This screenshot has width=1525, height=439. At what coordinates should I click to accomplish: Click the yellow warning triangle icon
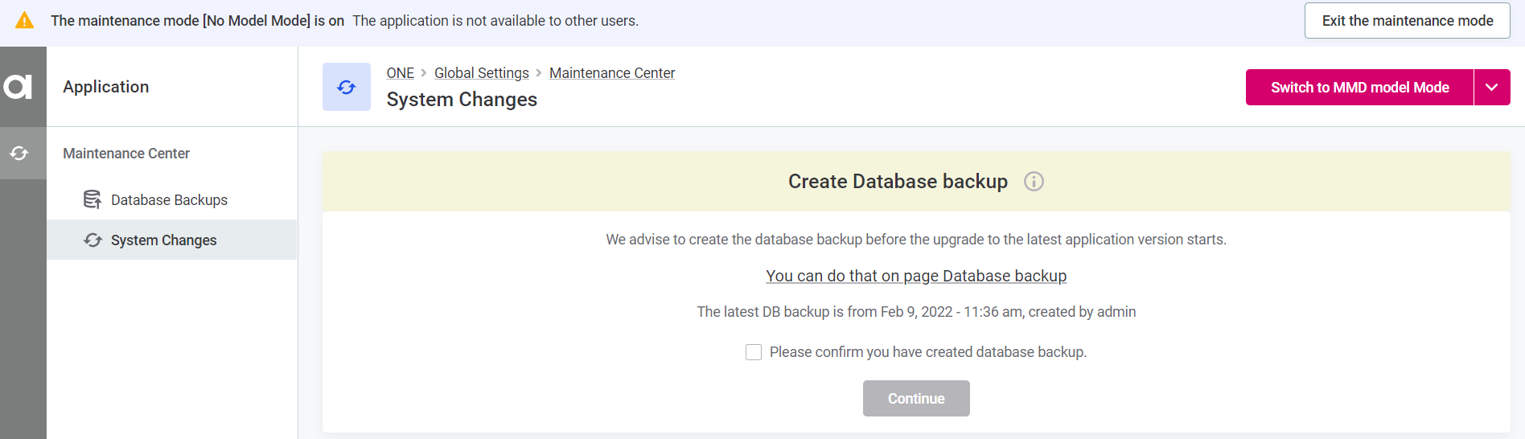(x=25, y=21)
